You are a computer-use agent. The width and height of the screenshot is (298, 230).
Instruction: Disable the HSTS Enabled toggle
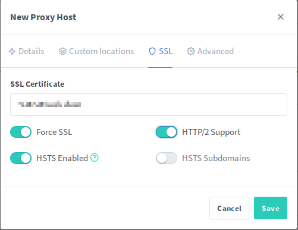(x=21, y=158)
